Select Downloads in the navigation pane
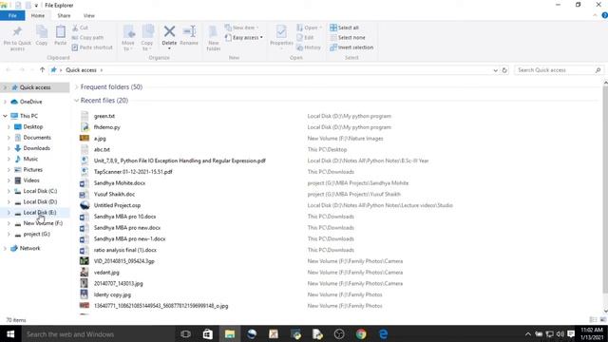The height and width of the screenshot is (342, 608). pos(36,148)
